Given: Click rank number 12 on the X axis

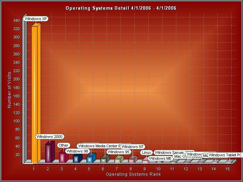Looking at the screenshot, I should (x=186, y=169).
